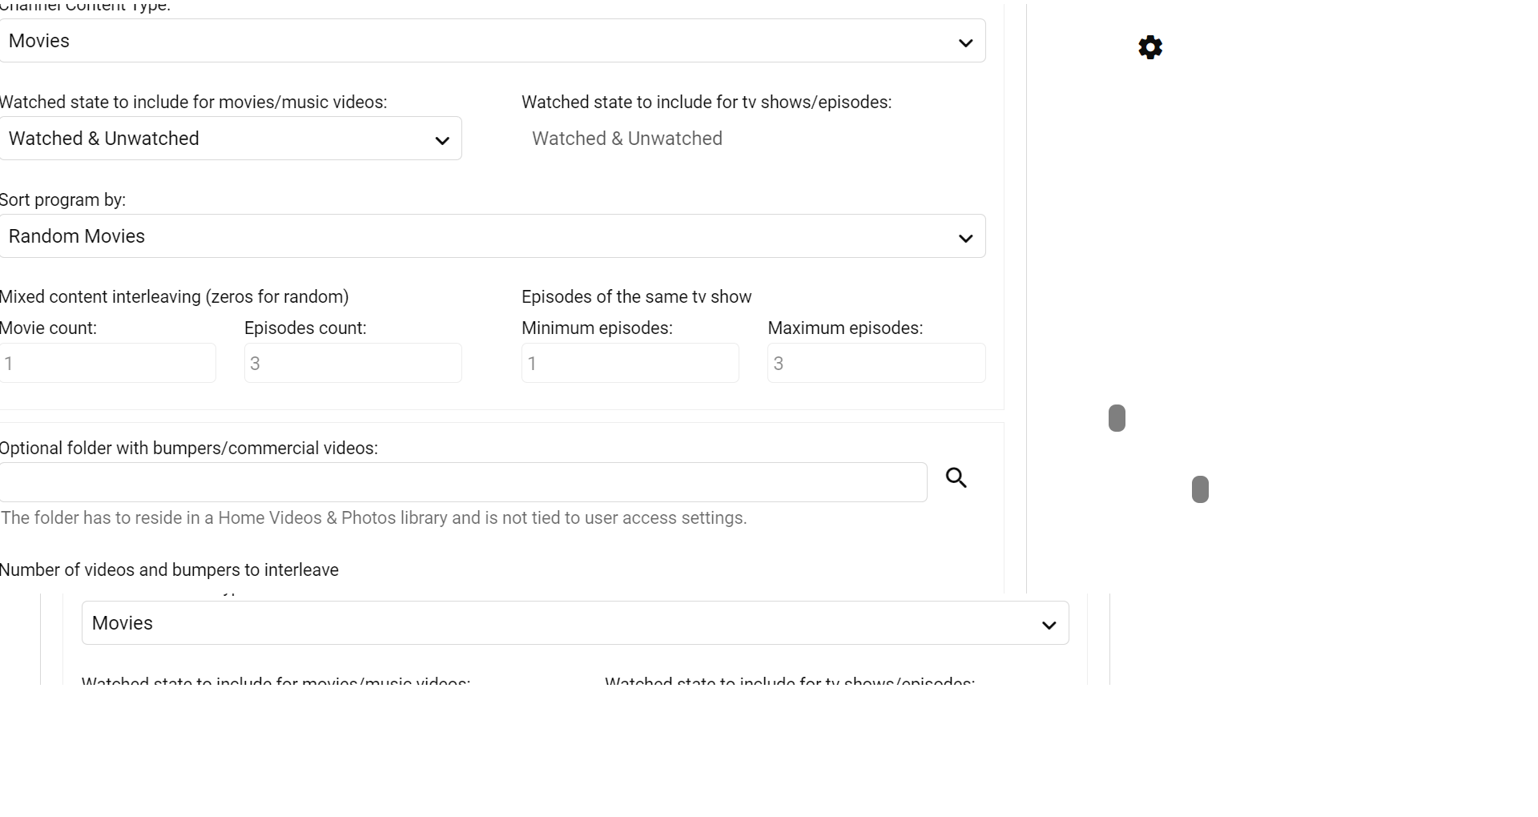
Task: Click chevron arrow of Random Movies dropdown
Action: click(x=966, y=238)
